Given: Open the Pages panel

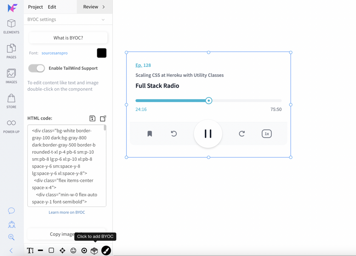Looking at the screenshot, I should pos(11,51).
